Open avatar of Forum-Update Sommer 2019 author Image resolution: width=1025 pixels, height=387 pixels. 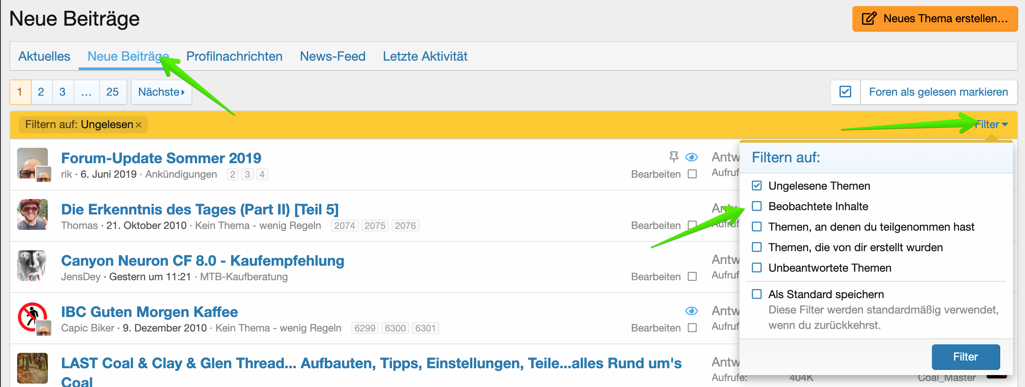point(32,163)
